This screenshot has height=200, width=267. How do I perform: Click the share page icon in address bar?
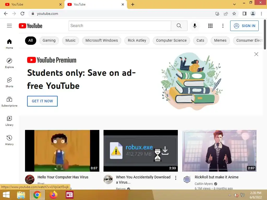[226, 14]
